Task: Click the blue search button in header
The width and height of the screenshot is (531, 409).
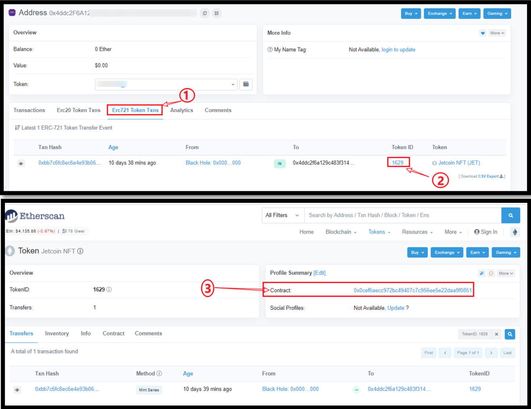Action: coord(510,215)
